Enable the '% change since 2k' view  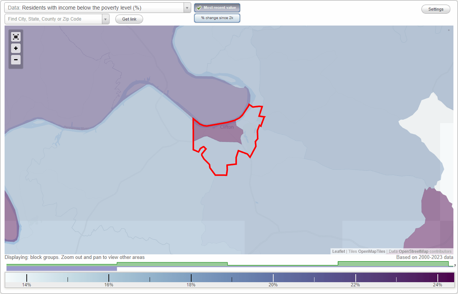(217, 18)
